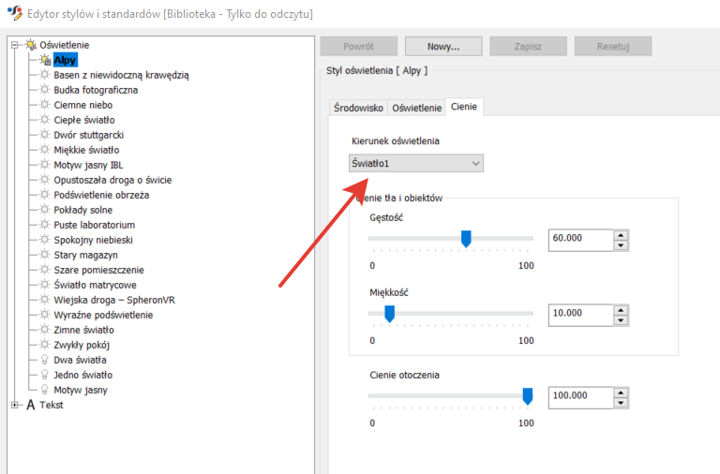Screen dimensions: 720x474
Task: Decrease Cienie otoczenia value with down arrow
Action: tap(621, 403)
